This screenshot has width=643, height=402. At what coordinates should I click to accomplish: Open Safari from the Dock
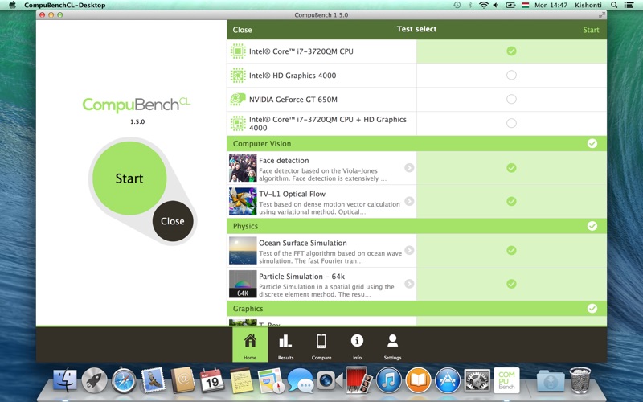point(124,379)
